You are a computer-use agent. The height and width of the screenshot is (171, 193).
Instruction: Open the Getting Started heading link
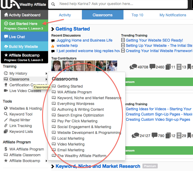[73, 29]
